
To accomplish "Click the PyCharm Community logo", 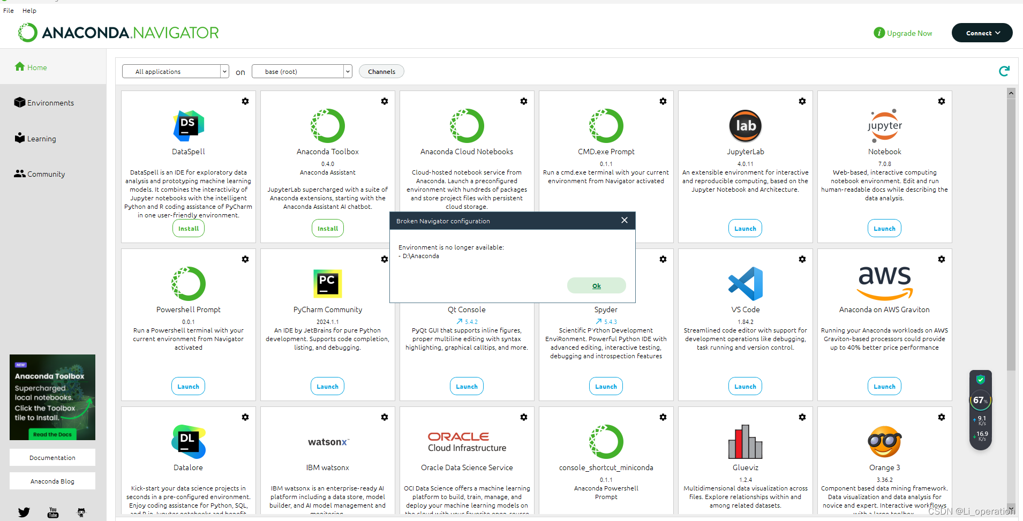I will tap(328, 283).
